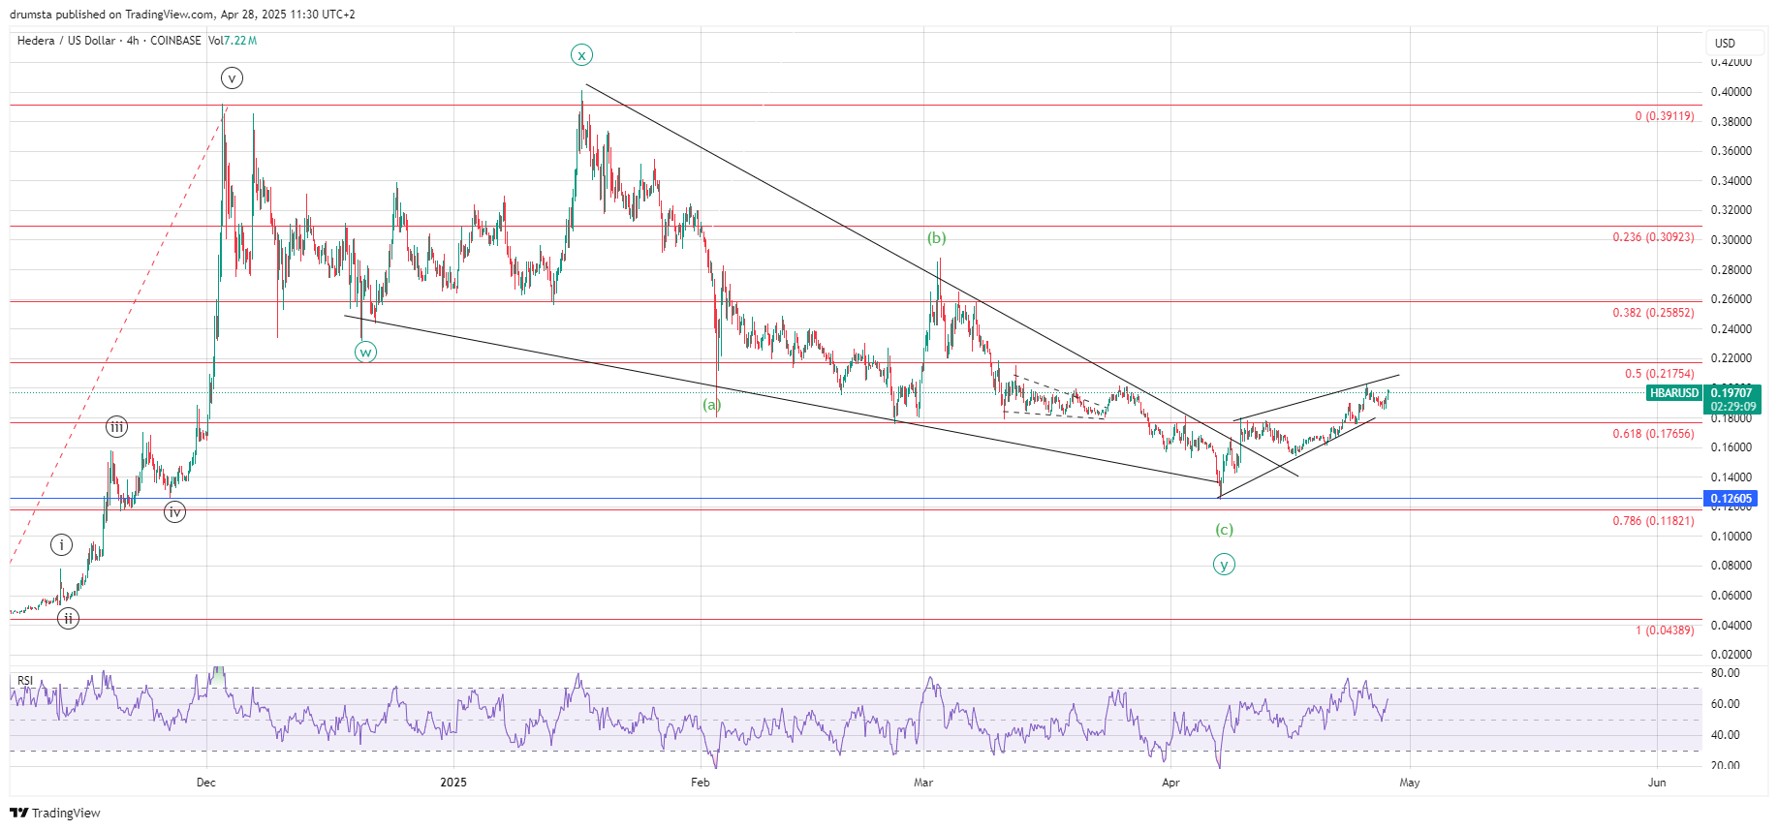The height and width of the screenshot is (830, 1778).
Task: Select the circled wave label 'x'
Action: [581, 55]
